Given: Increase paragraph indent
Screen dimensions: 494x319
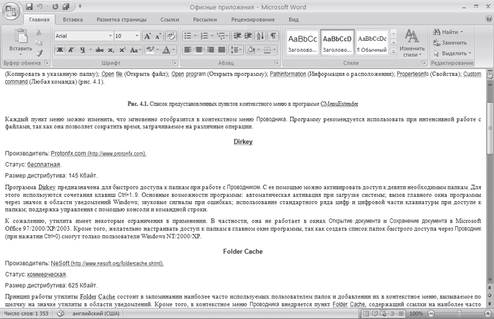Looking at the screenshot, I should tap(248, 36).
